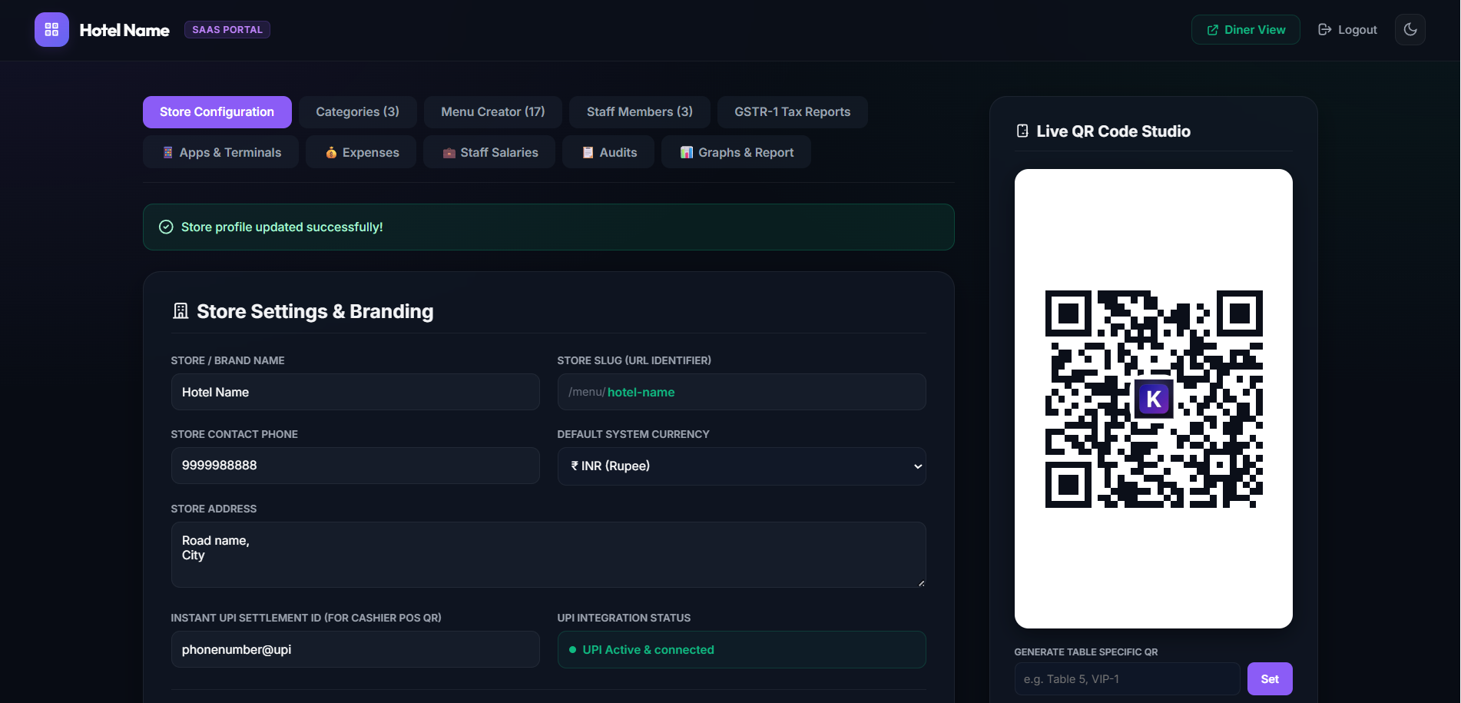The width and height of the screenshot is (1461, 703).
Task: Open the Apps & Terminals tab
Action: click(221, 152)
